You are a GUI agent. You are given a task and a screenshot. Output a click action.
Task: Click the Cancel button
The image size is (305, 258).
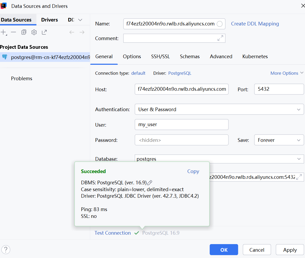257,250
